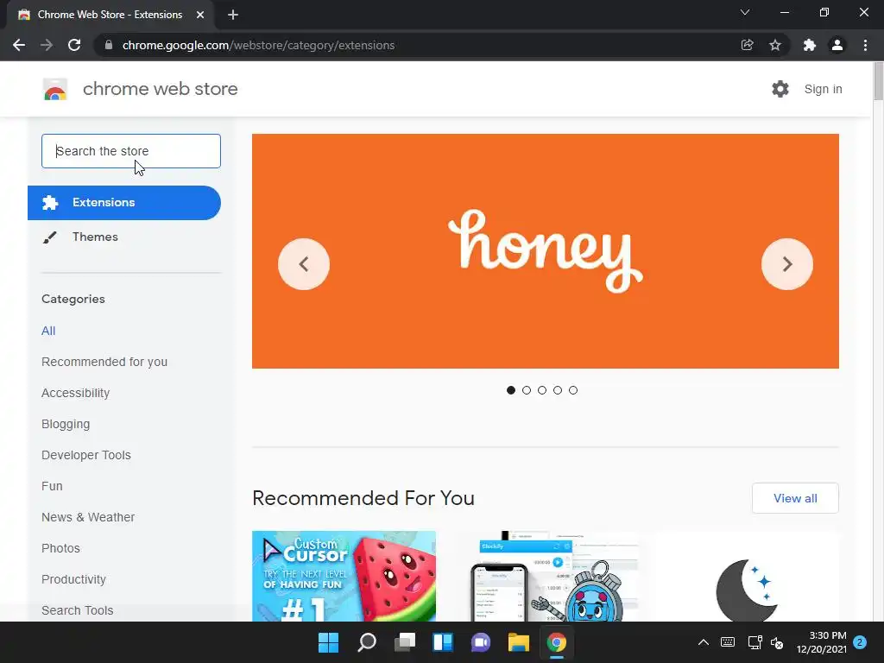Open the tab search dropdown arrow
Viewport: 884px width, 663px height.
point(745,12)
